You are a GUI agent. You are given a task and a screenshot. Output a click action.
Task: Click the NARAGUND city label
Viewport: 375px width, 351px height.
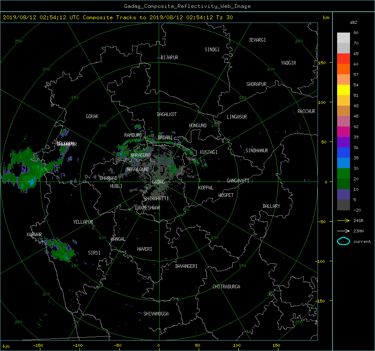click(141, 155)
